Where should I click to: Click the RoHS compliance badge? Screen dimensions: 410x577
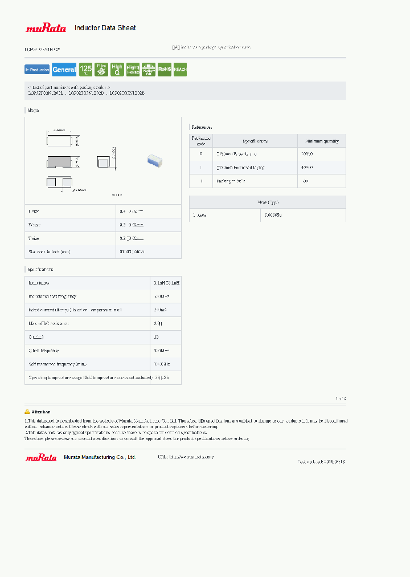[165, 70]
